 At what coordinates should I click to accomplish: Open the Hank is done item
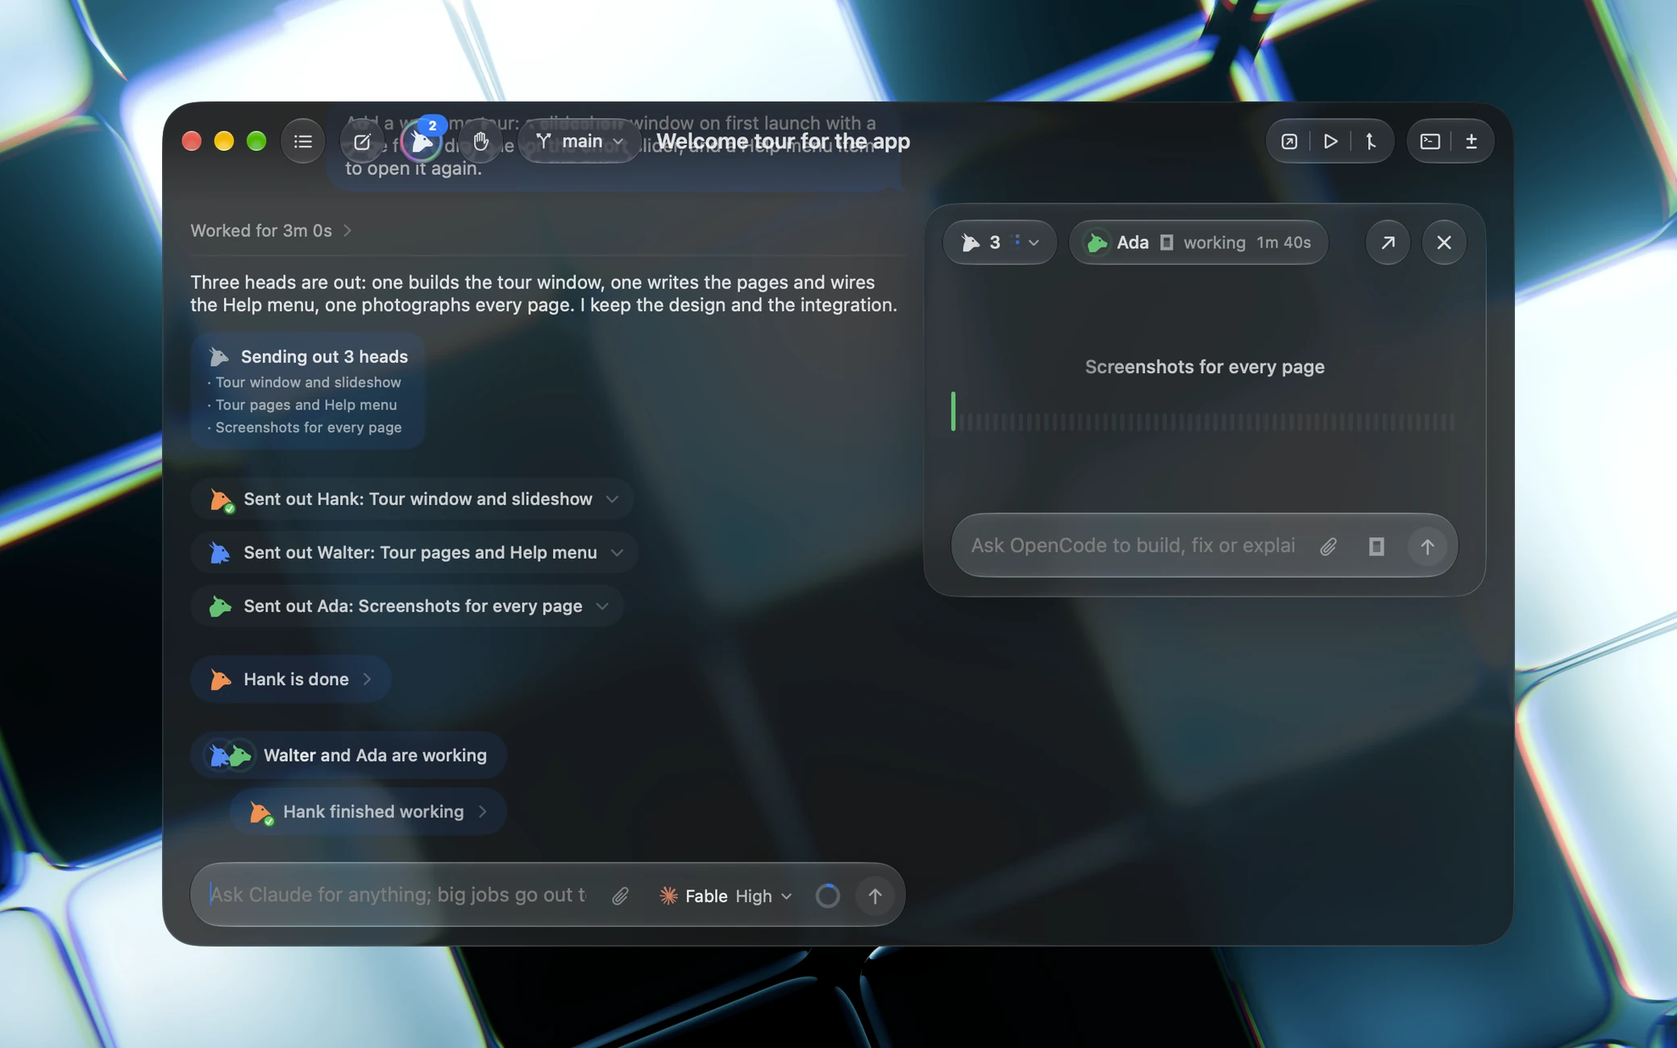tap(291, 680)
